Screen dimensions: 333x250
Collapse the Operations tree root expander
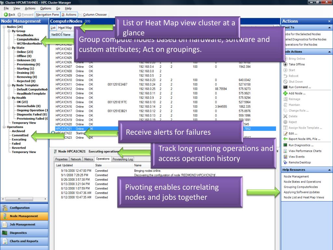click(4, 127)
